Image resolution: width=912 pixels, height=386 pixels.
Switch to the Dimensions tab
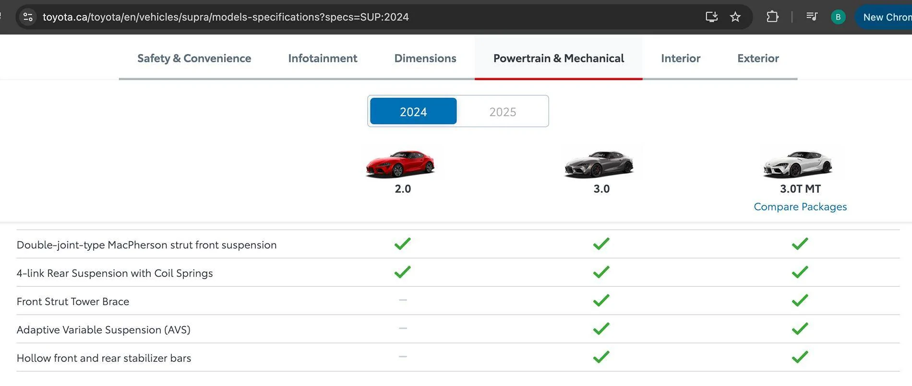pyautogui.click(x=425, y=58)
